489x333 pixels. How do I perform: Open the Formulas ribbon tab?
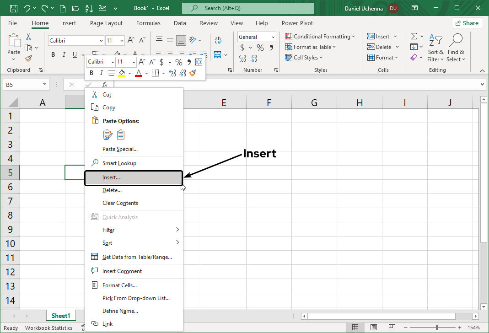(x=148, y=23)
